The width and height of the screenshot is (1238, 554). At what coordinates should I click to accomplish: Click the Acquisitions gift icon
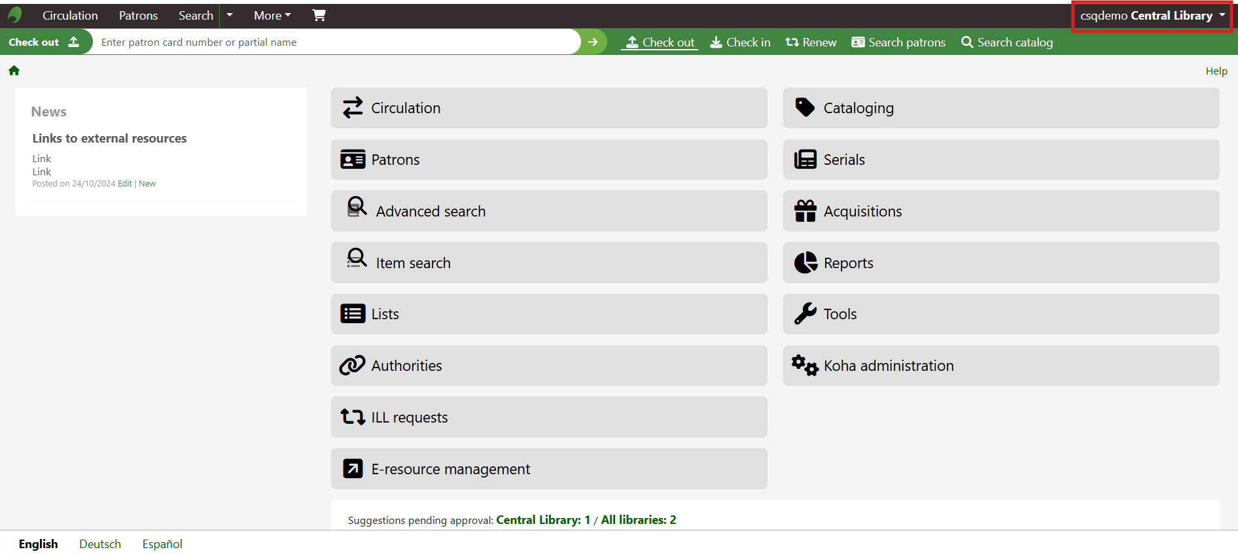[x=805, y=211]
